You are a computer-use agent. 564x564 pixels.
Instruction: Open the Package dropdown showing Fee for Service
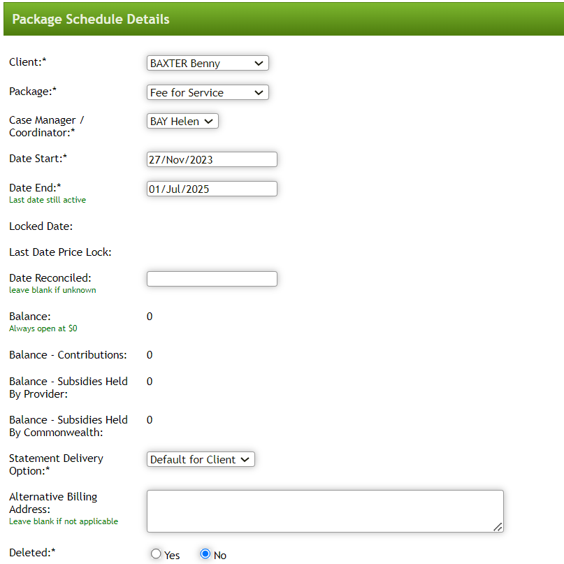coord(207,92)
